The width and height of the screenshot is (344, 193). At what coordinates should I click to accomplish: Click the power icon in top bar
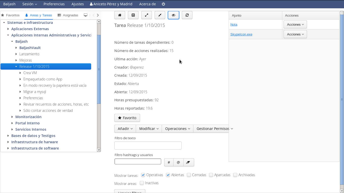coord(163,4)
